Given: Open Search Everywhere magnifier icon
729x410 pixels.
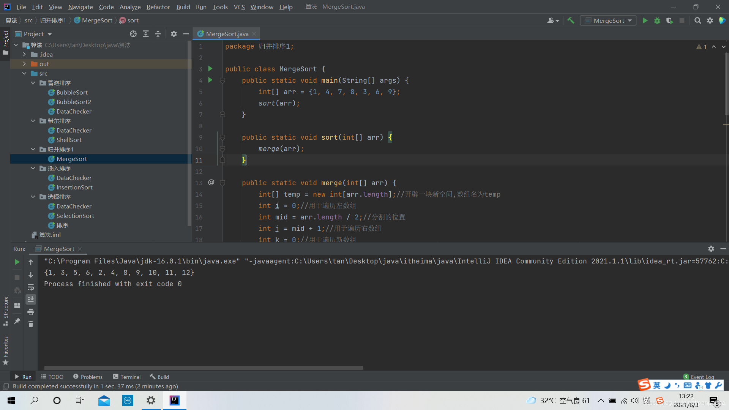Looking at the screenshot, I should [x=697, y=20].
